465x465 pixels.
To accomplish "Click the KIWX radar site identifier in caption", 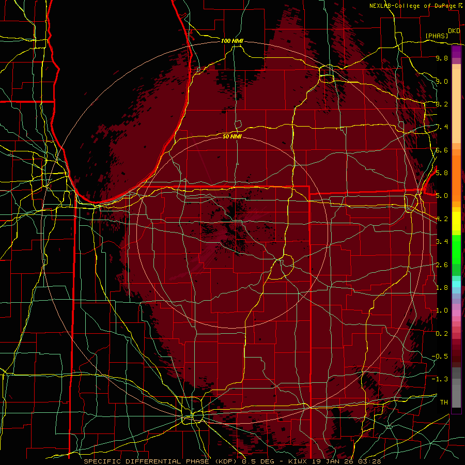I will coord(298,461).
